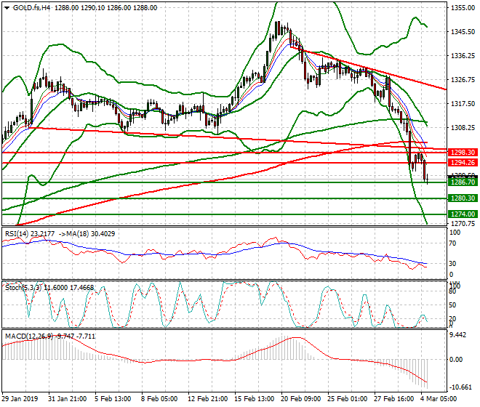Open the chart menu triangle beside GOLD.fs
This screenshot has height=407, width=480.
point(7,8)
